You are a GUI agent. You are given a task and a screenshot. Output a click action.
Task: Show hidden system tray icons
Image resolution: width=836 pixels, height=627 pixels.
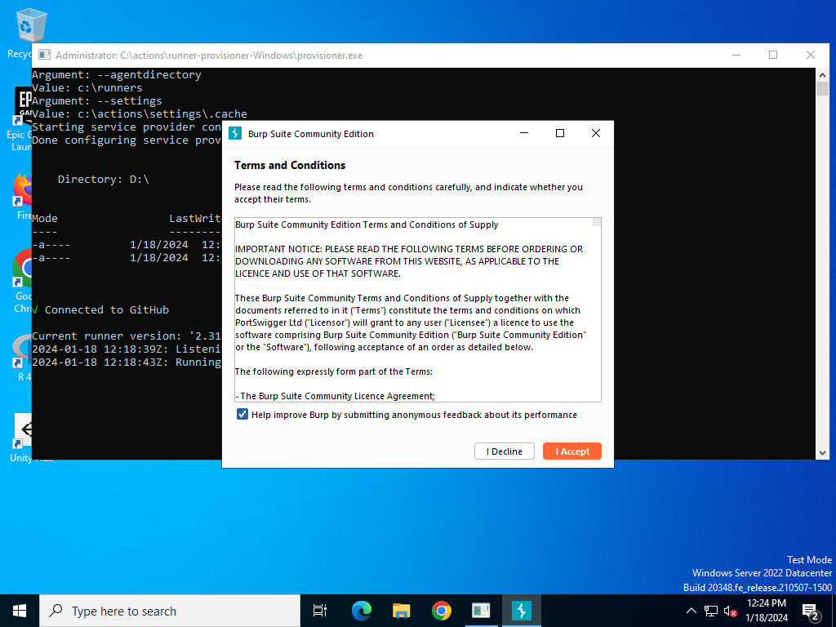(x=691, y=611)
